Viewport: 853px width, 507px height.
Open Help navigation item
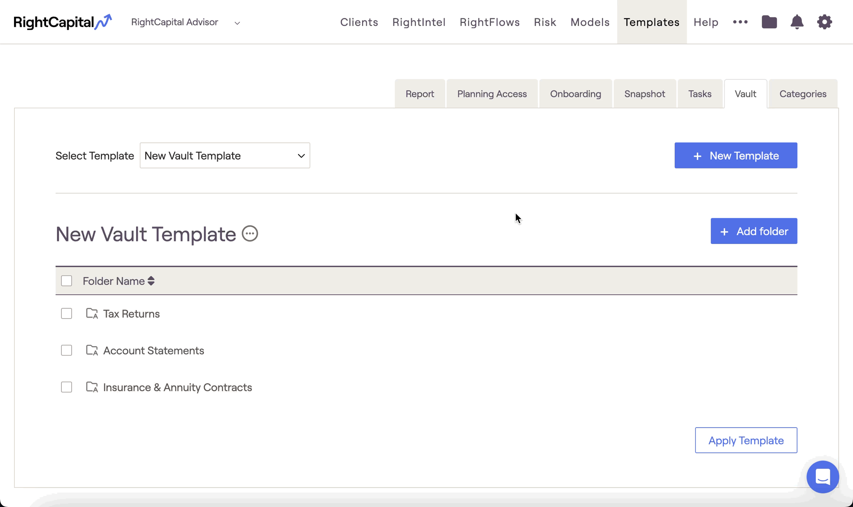706,22
